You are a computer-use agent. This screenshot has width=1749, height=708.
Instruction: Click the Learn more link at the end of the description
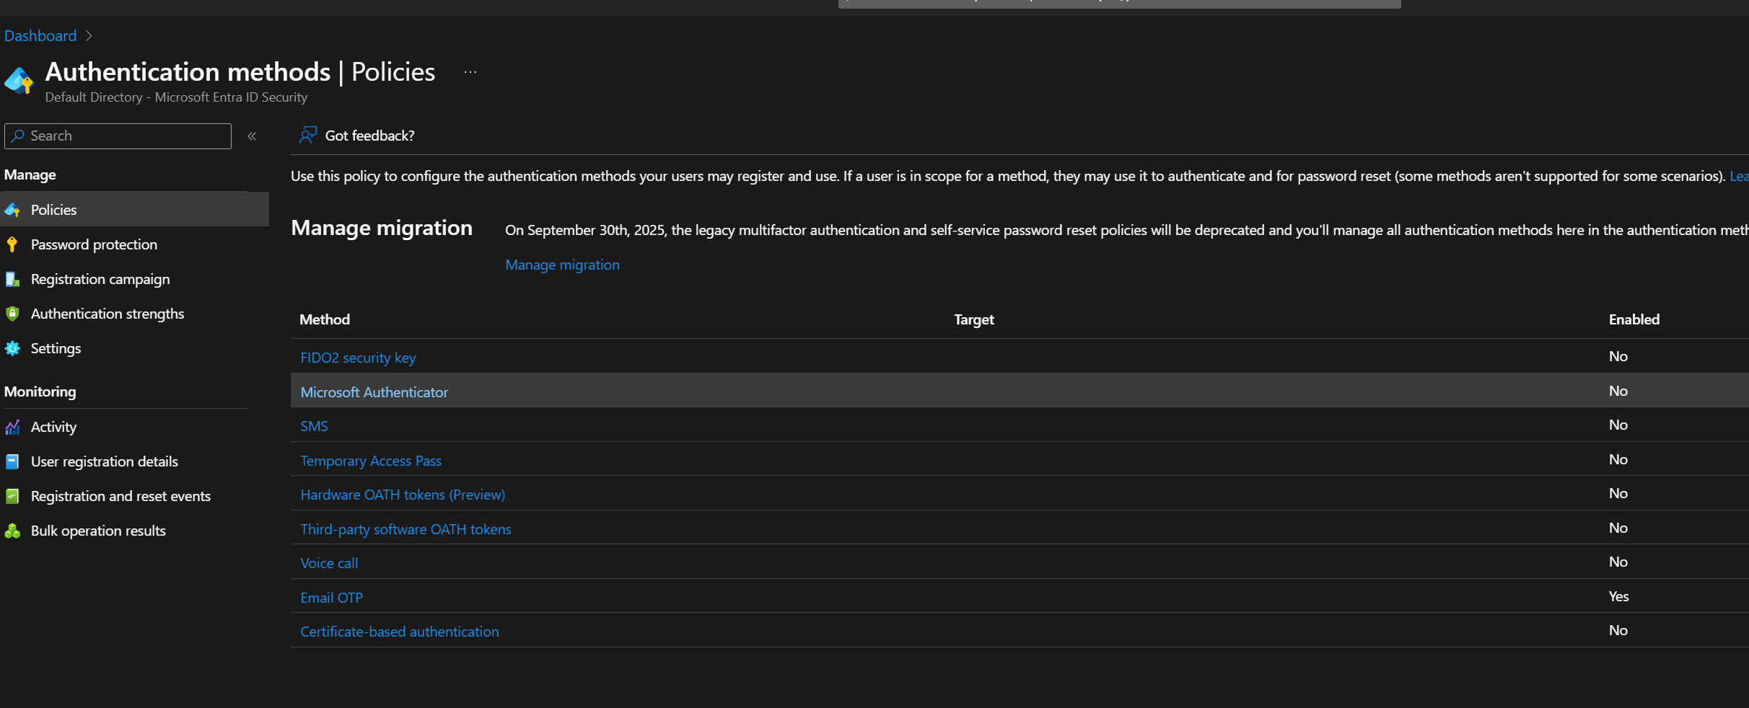click(1739, 176)
